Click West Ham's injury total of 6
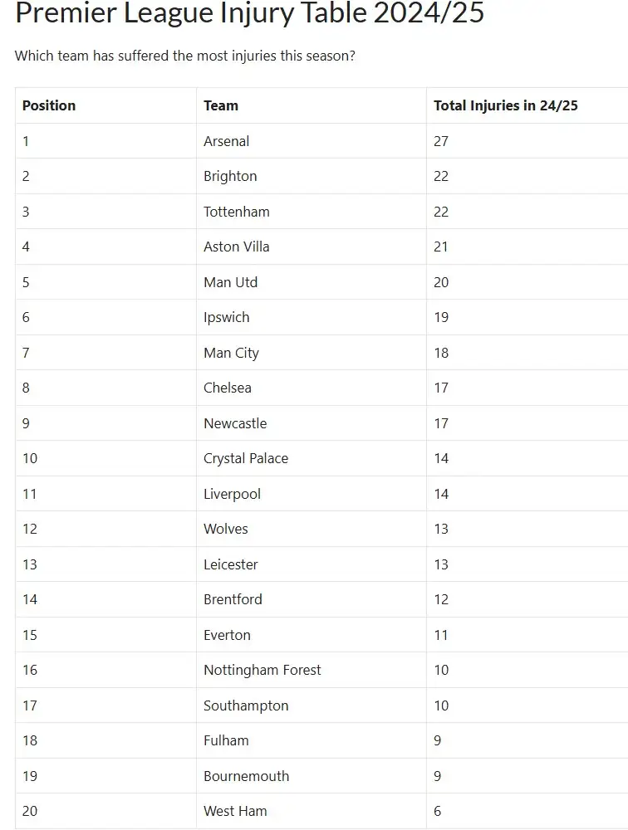The height and width of the screenshot is (830, 628). click(x=438, y=811)
